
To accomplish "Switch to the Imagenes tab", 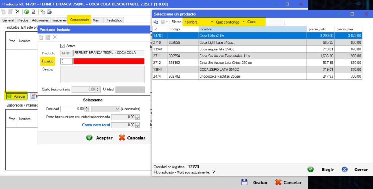I will click(x=59, y=20).
